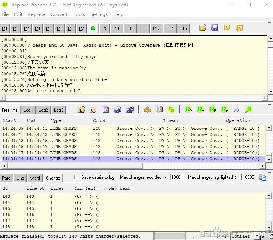Click the copy pages icon beside 10000 field
This screenshot has height=240, width=273.
pyautogui.click(x=262, y=177)
